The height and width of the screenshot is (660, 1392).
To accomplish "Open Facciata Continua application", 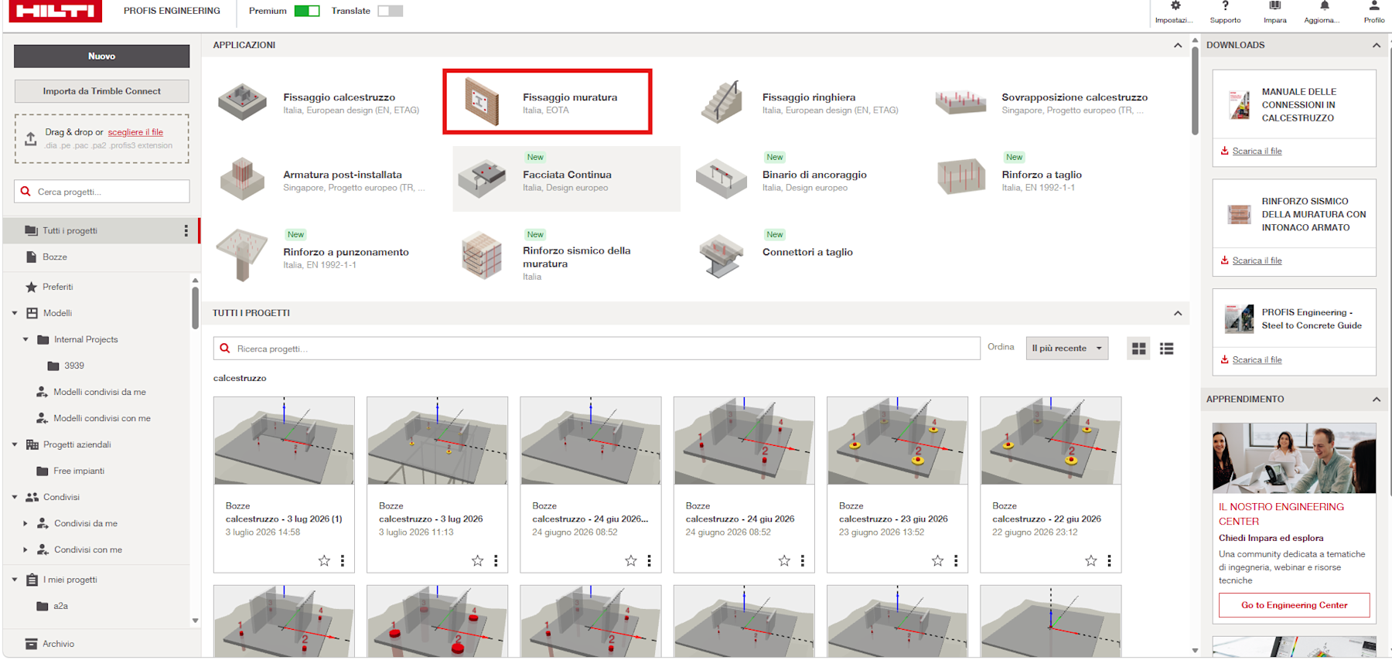I will (x=566, y=179).
